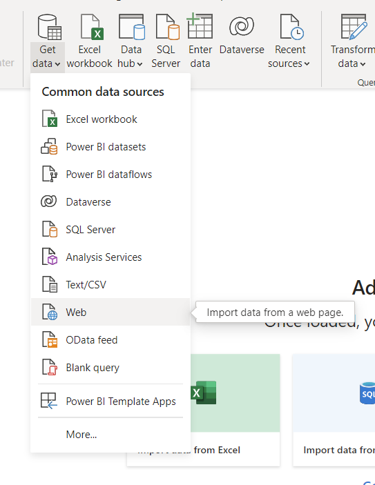Viewport: 375px width, 485px height.
Task: Click the Analysis Services cube icon
Action: (x=50, y=257)
